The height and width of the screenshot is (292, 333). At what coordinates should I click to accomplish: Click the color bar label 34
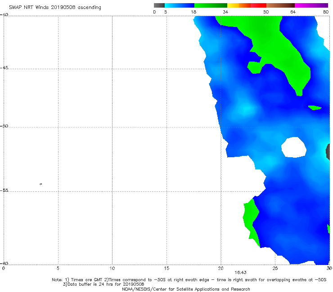coord(225,12)
